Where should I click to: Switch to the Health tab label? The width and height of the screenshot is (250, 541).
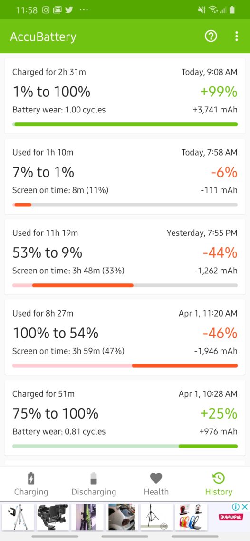(156, 492)
